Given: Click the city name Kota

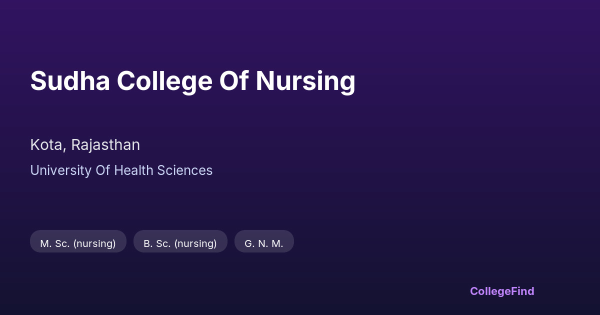Looking at the screenshot, I should [x=47, y=145].
